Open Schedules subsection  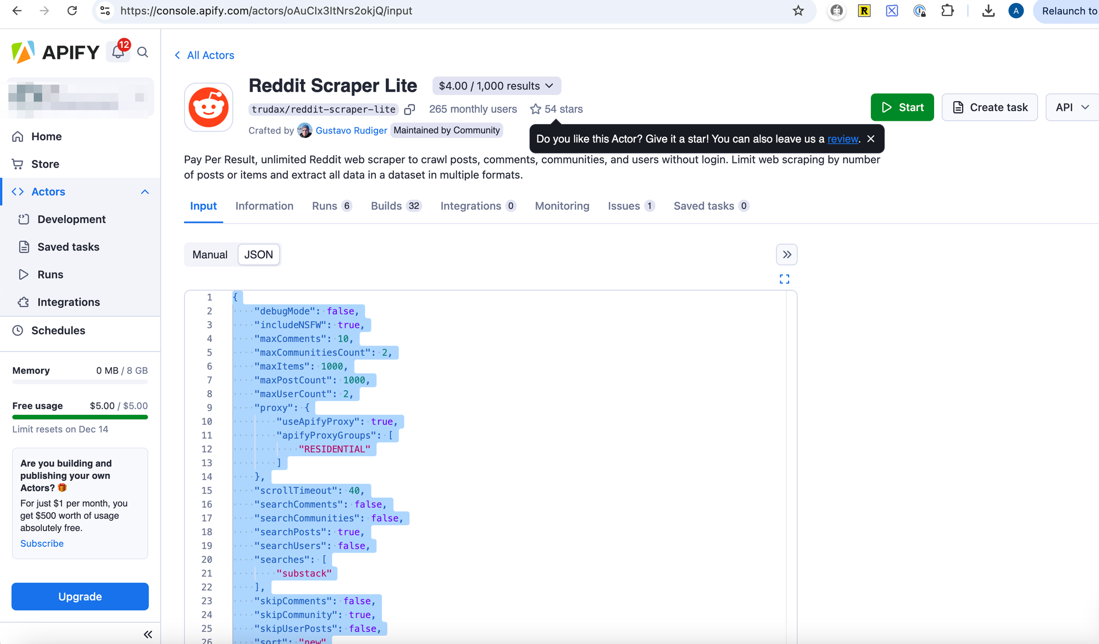(x=58, y=330)
